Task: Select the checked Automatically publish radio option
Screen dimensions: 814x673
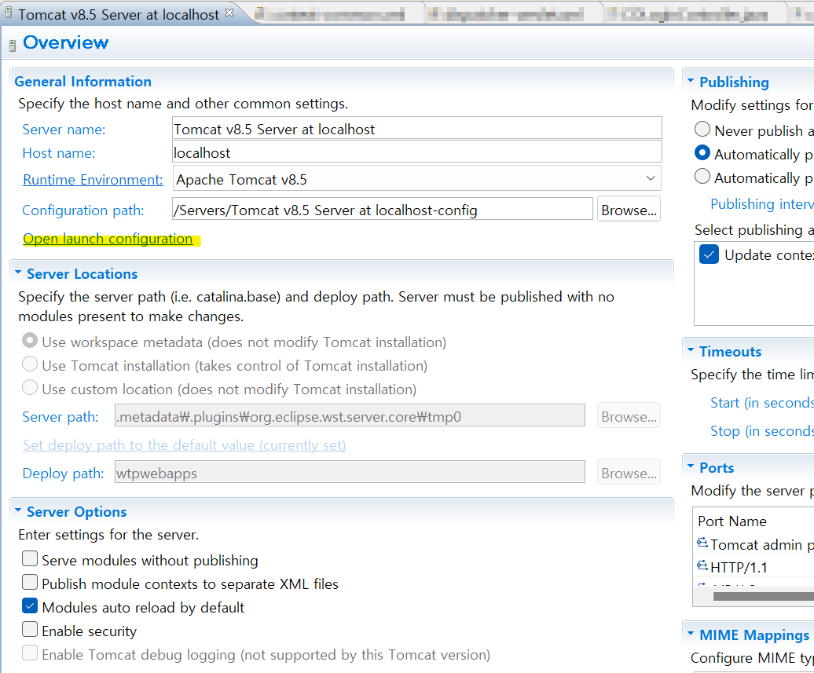Action: [702, 152]
